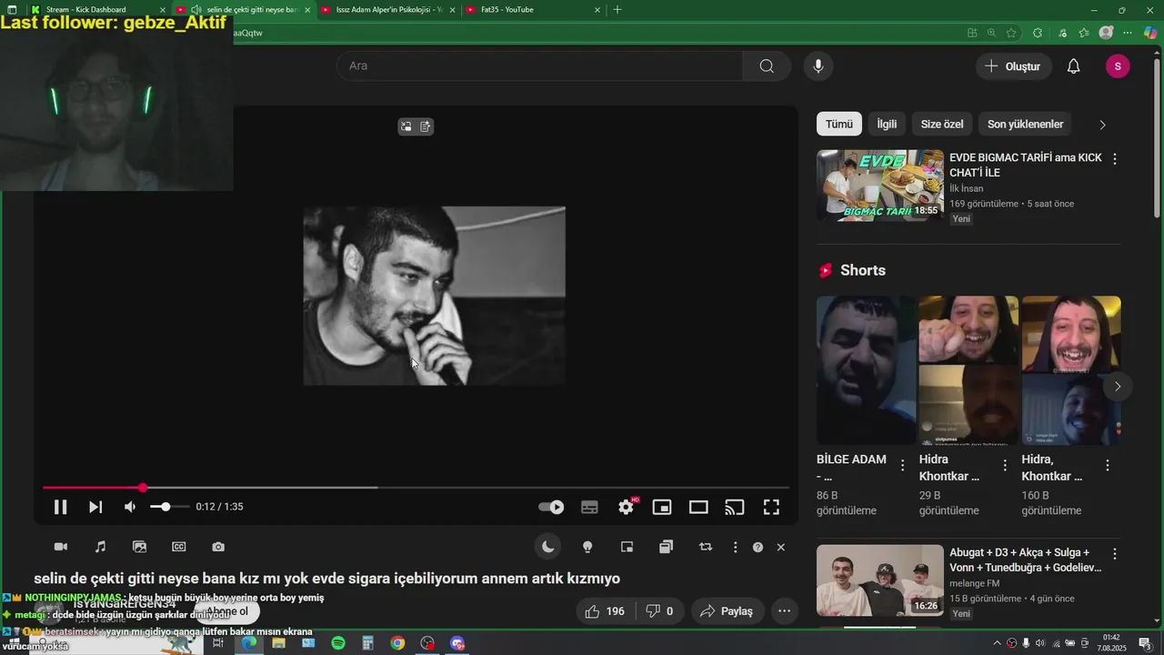Seek on the red video progress bar

416,488
